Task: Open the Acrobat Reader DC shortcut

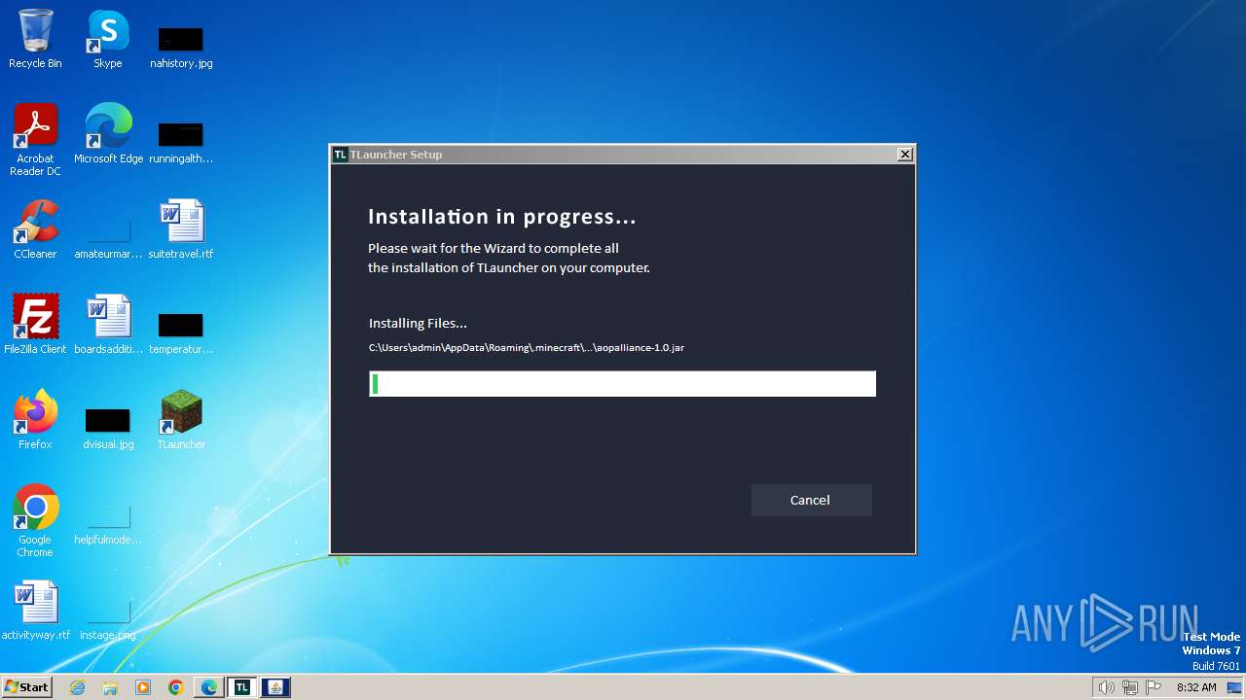Action: 35,141
